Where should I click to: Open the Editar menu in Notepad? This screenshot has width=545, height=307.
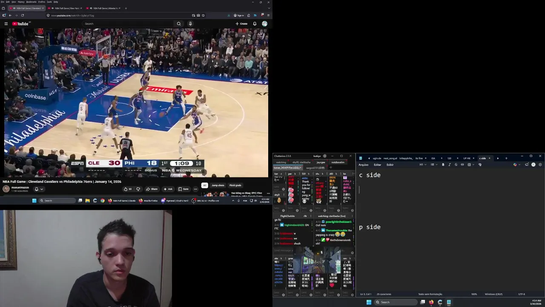pos(377,165)
